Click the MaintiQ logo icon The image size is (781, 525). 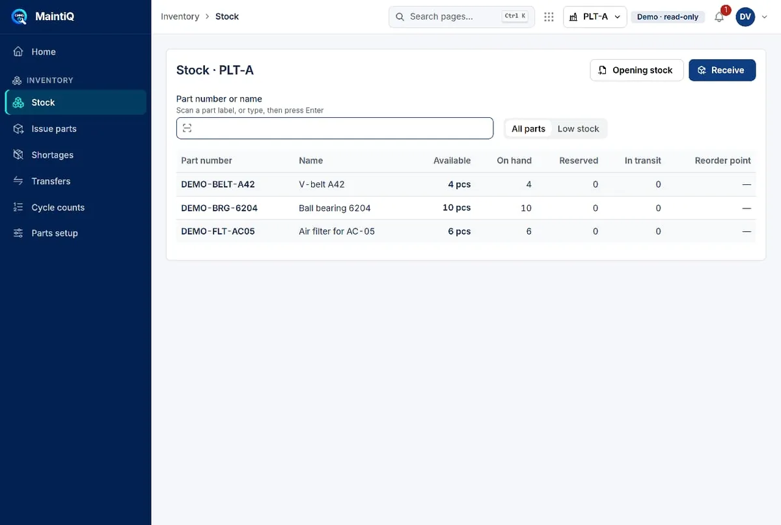[20, 16]
